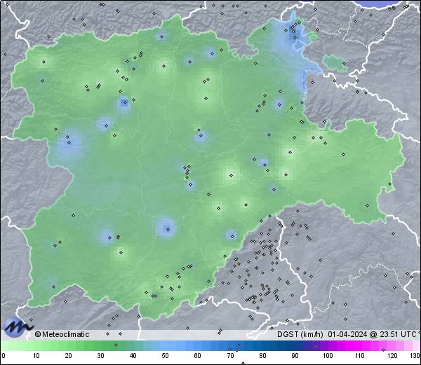Screen dimensions: 421x365
Task: Click the DGST (km/h) variable label
Action: click(x=300, y=334)
